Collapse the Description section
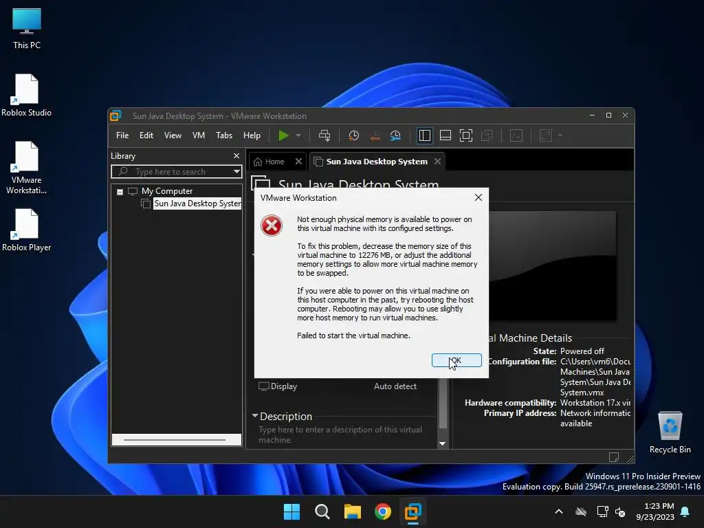The width and height of the screenshot is (704, 528). (255, 416)
